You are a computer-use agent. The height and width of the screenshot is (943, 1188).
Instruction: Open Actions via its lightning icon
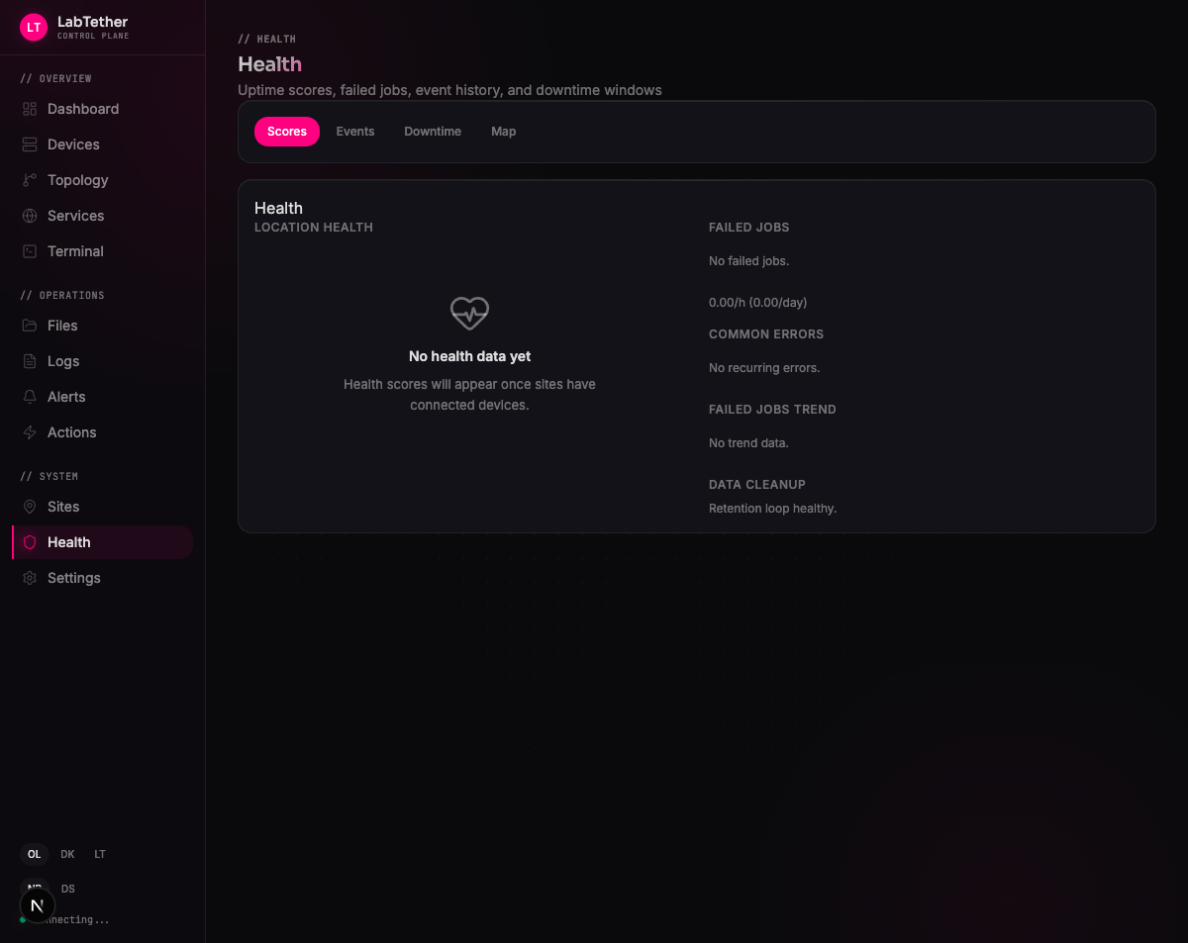point(30,432)
